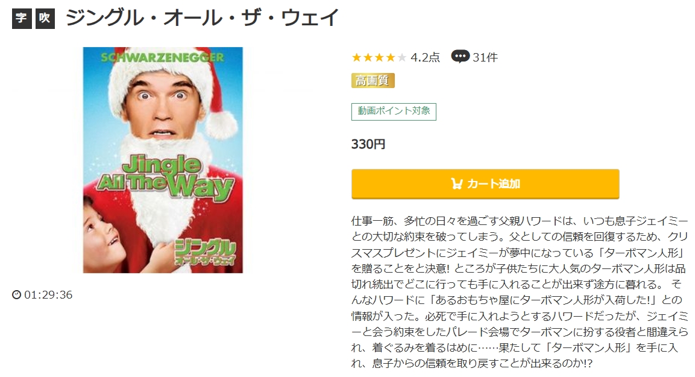Click the clock duration icon
This screenshot has width=695, height=377.
point(16,295)
